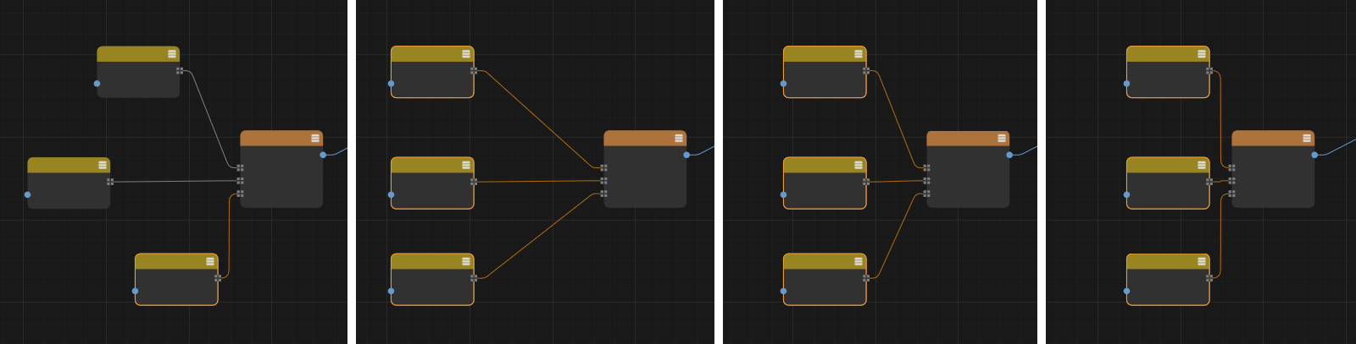The image size is (1356, 344).
Task: Open menu icon on orange node in leftmost panel
Action: click(x=315, y=139)
